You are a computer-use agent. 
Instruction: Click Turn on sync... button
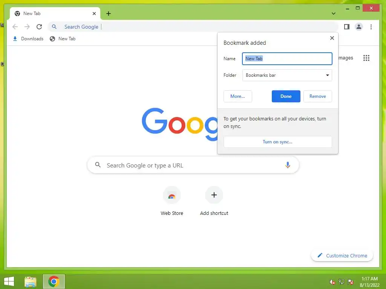[x=277, y=142]
